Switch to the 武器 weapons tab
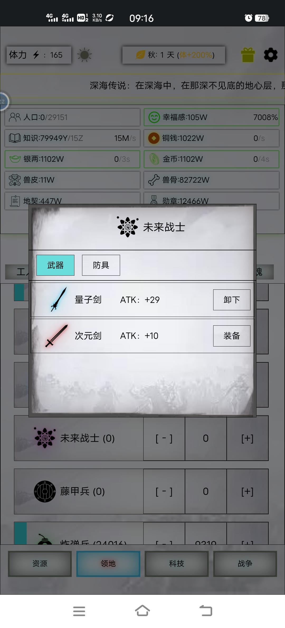285x628 pixels. pyautogui.click(x=55, y=265)
